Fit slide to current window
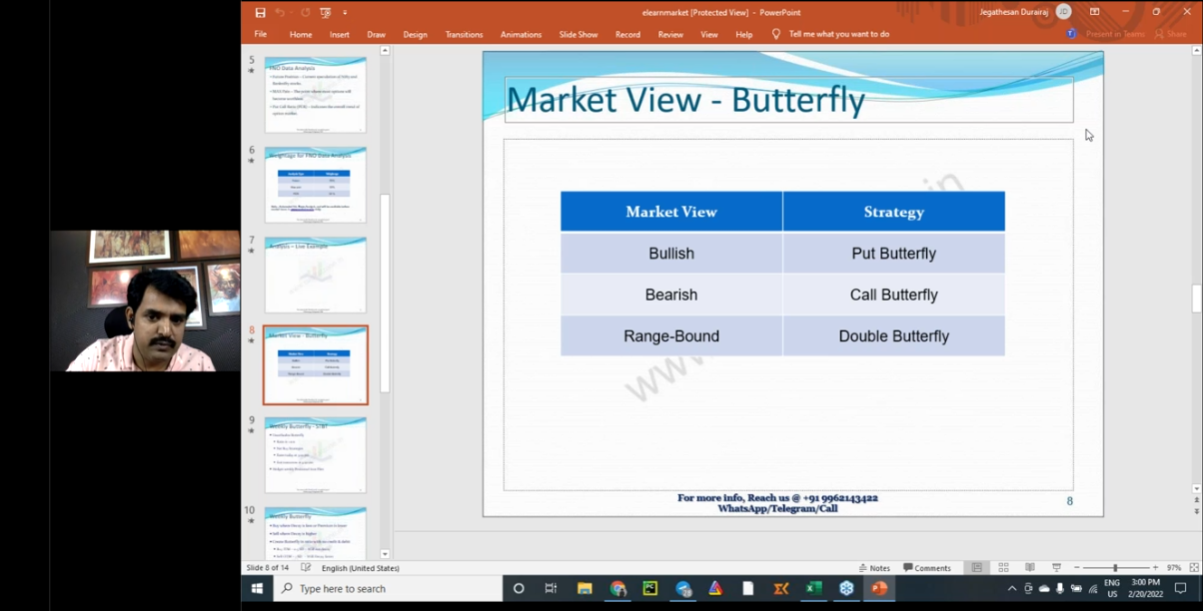 pos(1194,567)
